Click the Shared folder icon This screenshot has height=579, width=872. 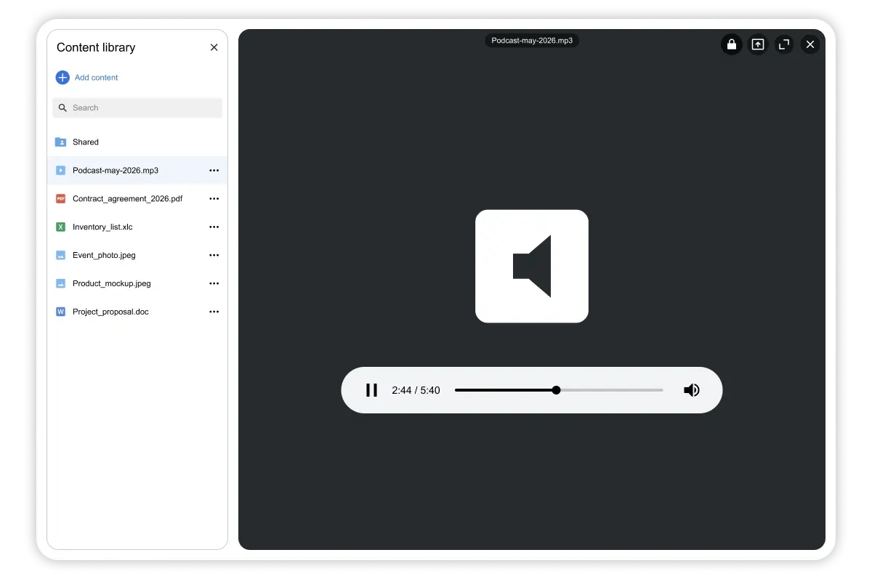[x=61, y=142]
